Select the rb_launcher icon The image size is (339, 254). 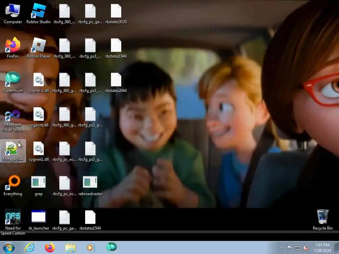pos(38,220)
